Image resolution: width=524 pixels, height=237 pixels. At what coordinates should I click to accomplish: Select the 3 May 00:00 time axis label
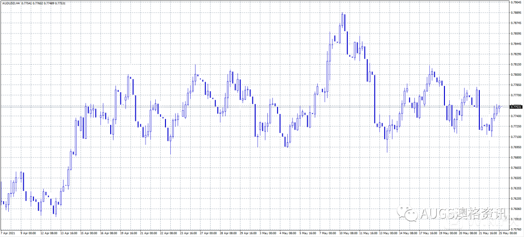click(268, 233)
